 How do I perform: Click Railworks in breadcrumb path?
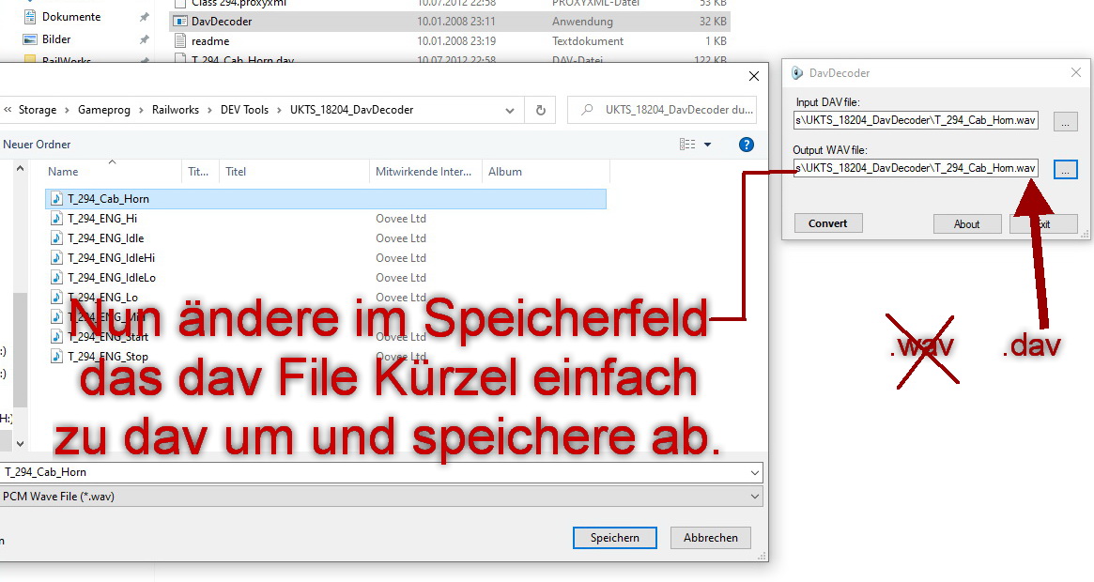(x=175, y=110)
